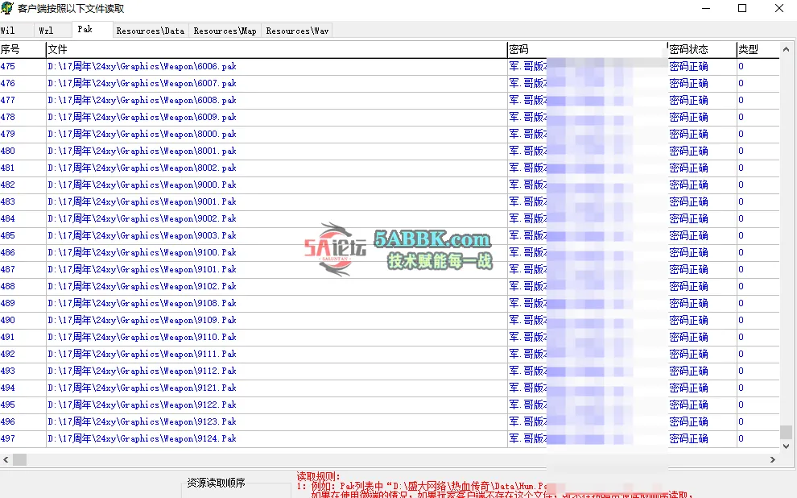Viewport: 797px width, 498px height.
Task: Select row with Weapon\6007.pak
Action: pos(390,83)
